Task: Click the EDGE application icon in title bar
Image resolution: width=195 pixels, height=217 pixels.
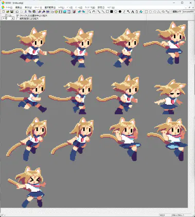Action: [x=3, y=3]
